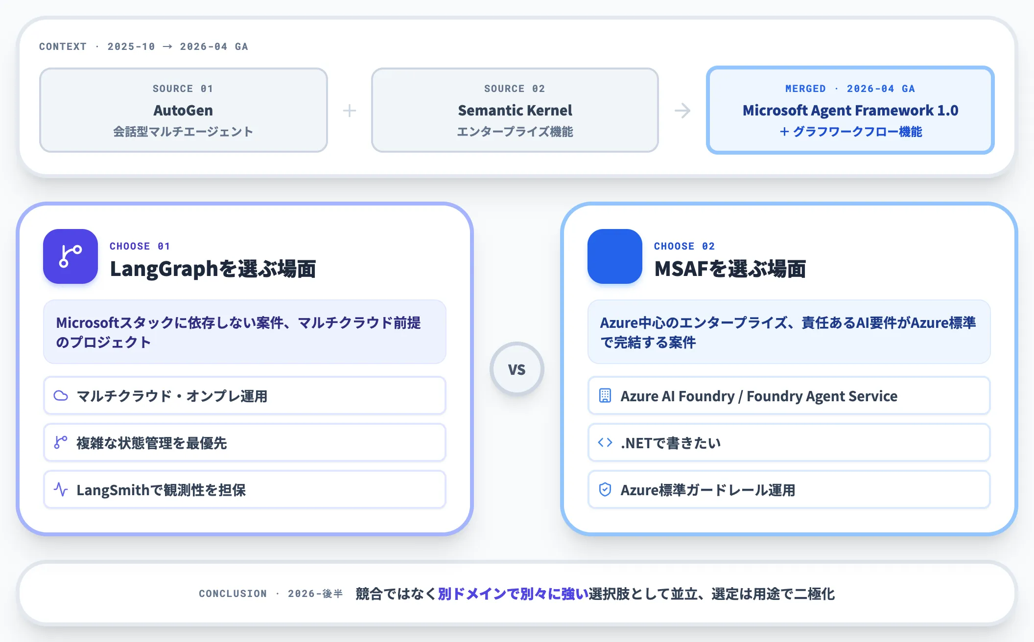The height and width of the screenshot is (642, 1034).
Task: Click the CONTEXT 2025-10 → 2026-04 GA label
Action: coord(143,46)
